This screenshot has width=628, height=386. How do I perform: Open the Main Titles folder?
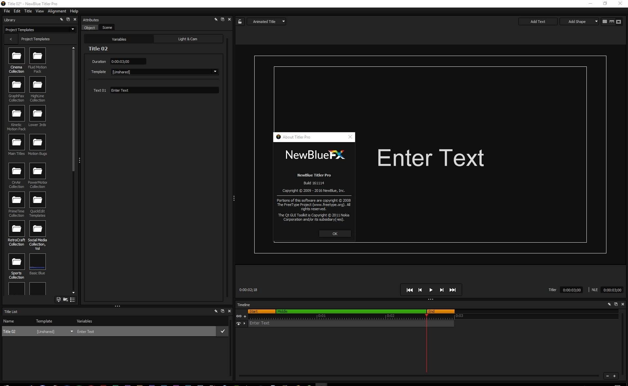[x=16, y=142]
